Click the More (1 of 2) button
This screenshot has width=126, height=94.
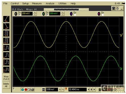pos(6,78)
